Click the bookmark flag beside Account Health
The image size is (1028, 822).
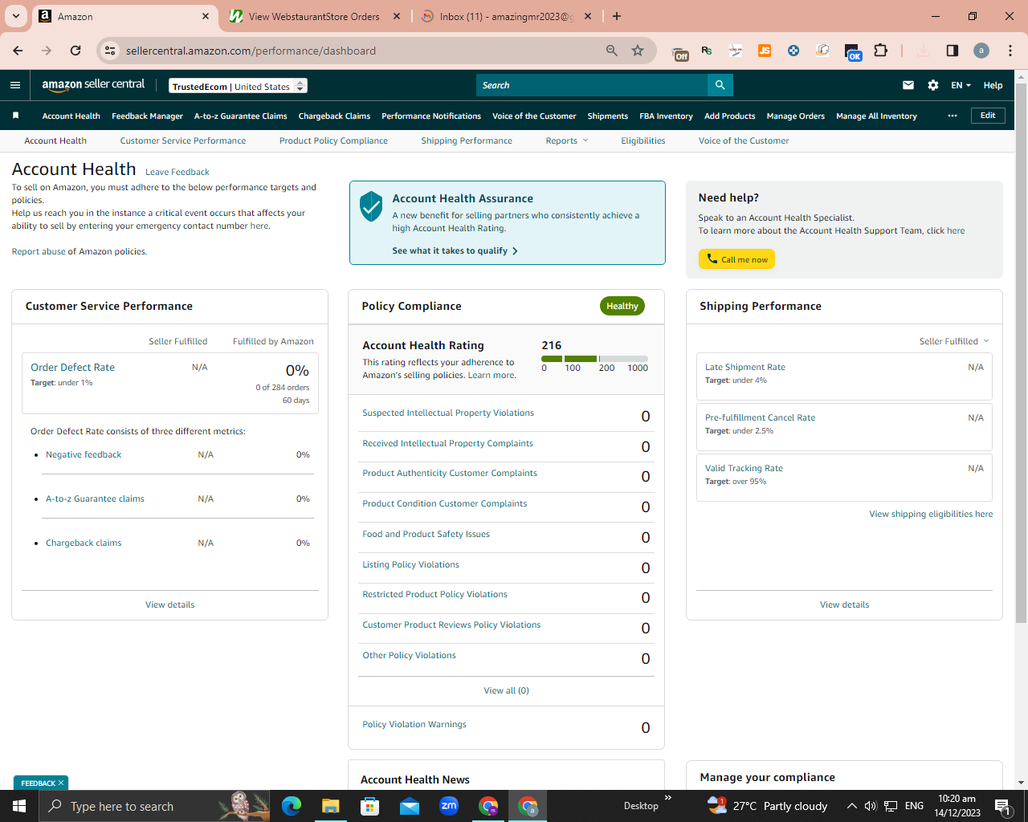15,116
